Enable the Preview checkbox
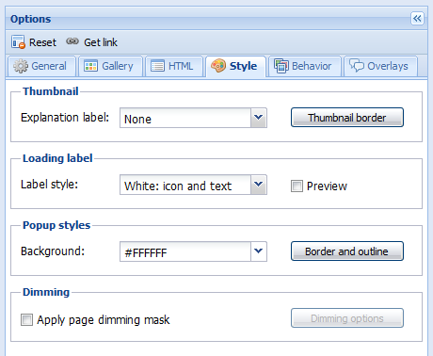 click(297, 186)
